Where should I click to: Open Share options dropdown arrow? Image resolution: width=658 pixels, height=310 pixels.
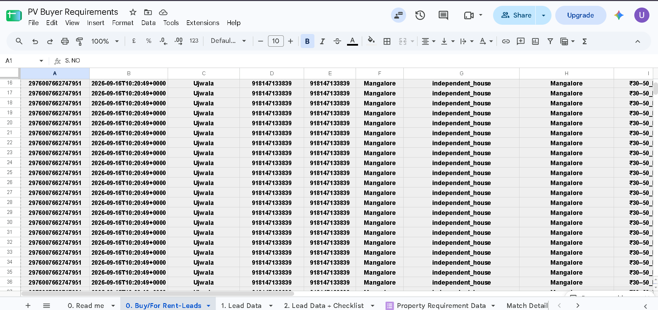[x=543, y=15]
